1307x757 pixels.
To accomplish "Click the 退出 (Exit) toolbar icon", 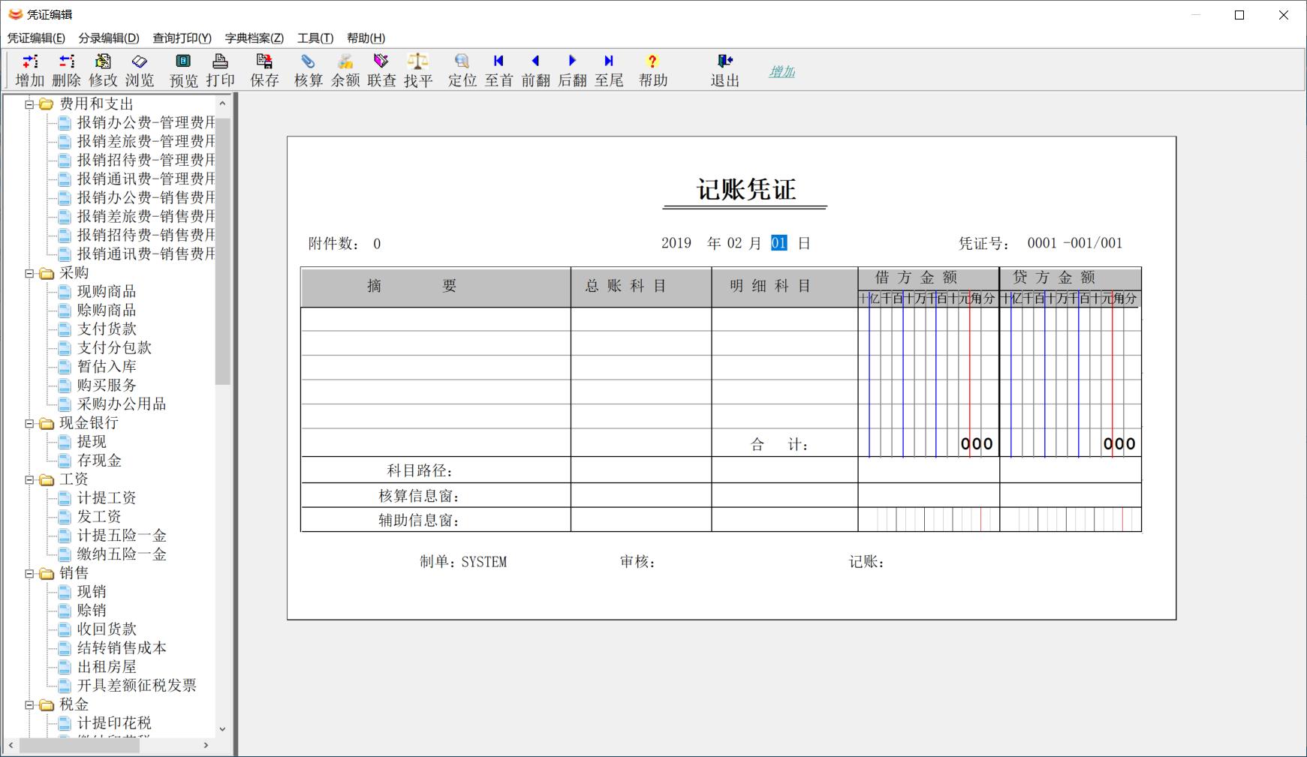I will click(725, 70).
